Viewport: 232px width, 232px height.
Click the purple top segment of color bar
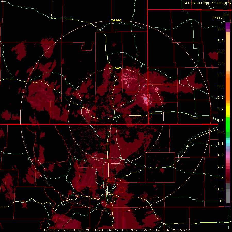click(x=228, y=26)
